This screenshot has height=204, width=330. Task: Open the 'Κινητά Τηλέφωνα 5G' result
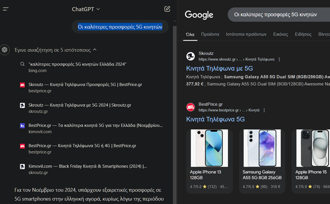click(215, 120)
